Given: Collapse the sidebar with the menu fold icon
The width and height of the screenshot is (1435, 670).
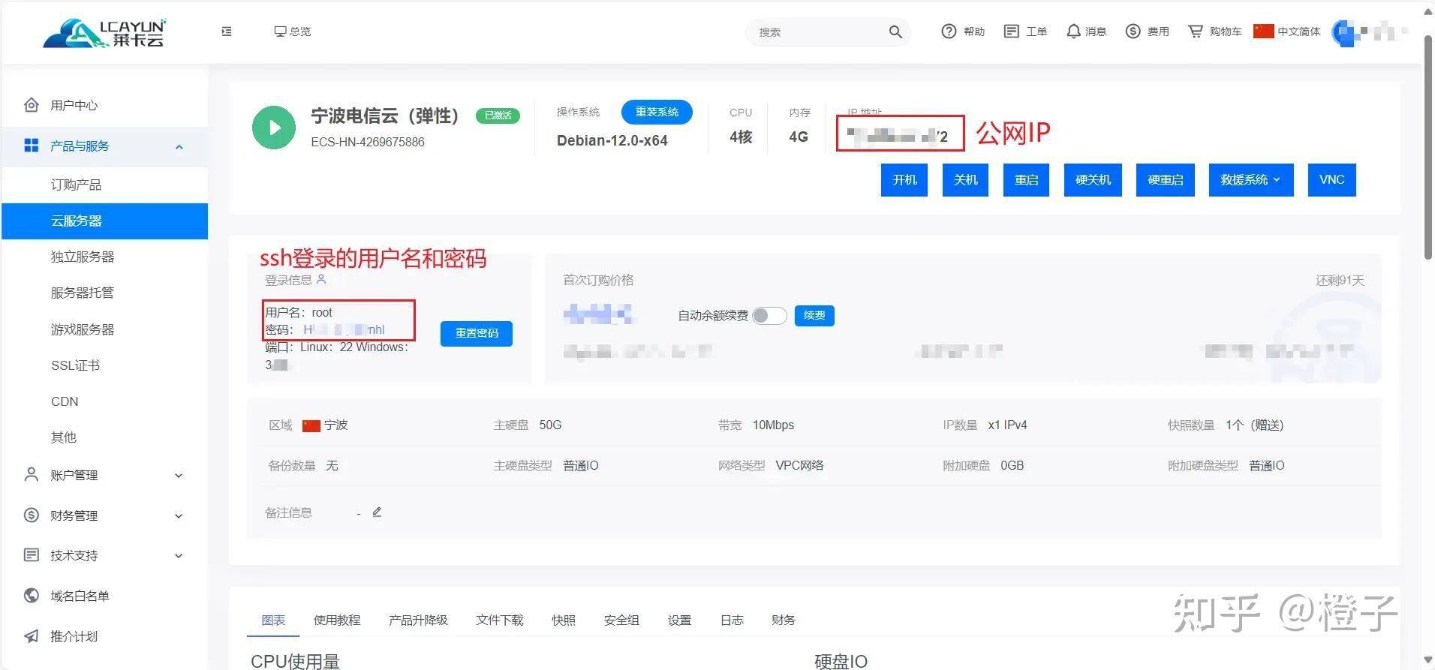Looking at the screenshot, I should point(227,32).
